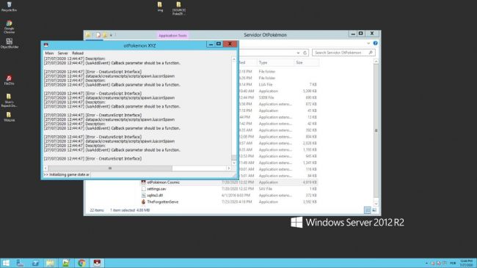Open ObjectBuilder desktop shortcut

9,43
